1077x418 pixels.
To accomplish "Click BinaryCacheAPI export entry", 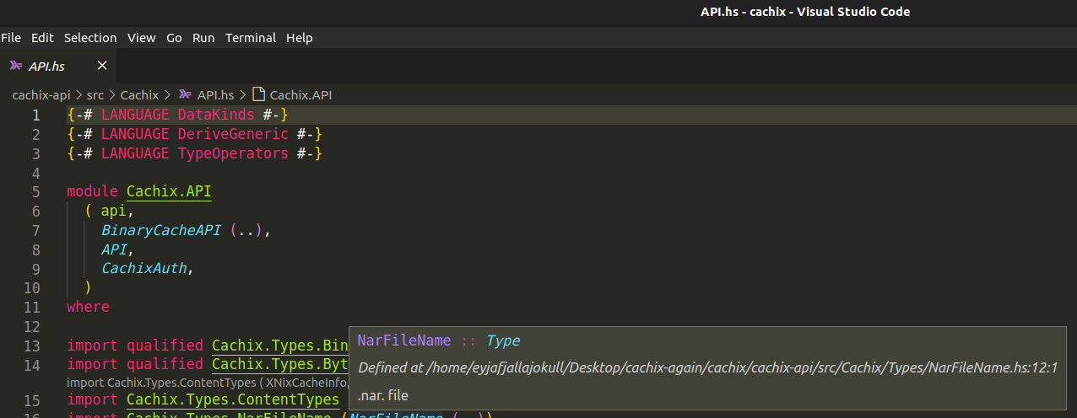I will [x=160, y=230].
